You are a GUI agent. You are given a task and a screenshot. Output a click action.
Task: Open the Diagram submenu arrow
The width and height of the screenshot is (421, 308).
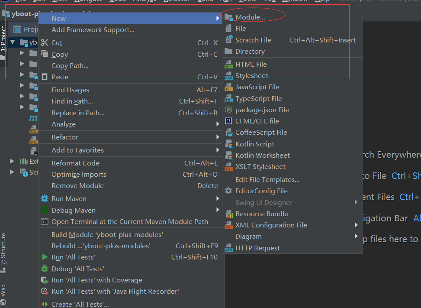coord(356,236)
